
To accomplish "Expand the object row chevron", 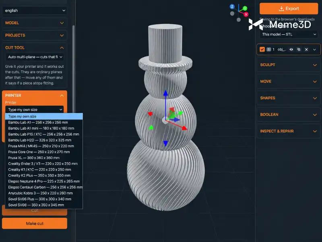I will point(314,49).
